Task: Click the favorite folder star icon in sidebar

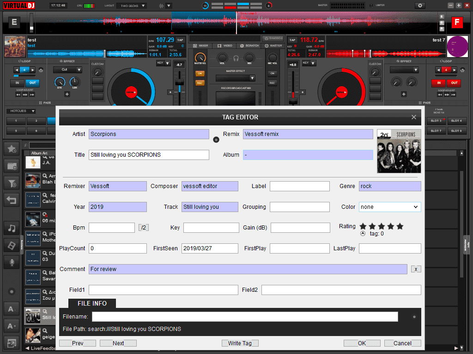Action: point(12,149)
